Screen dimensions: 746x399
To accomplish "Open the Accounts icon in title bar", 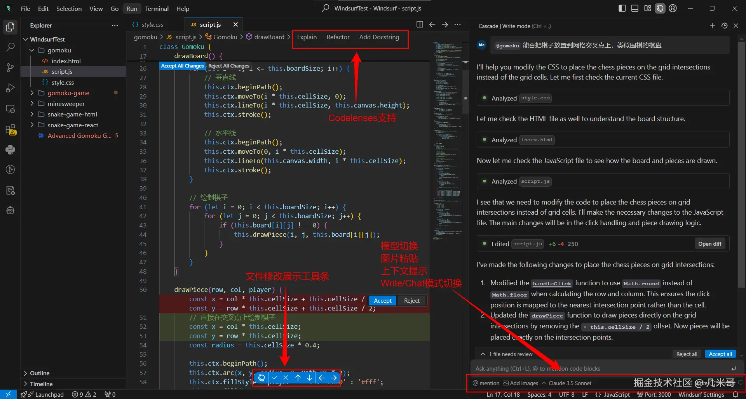I will pos(673,8).
